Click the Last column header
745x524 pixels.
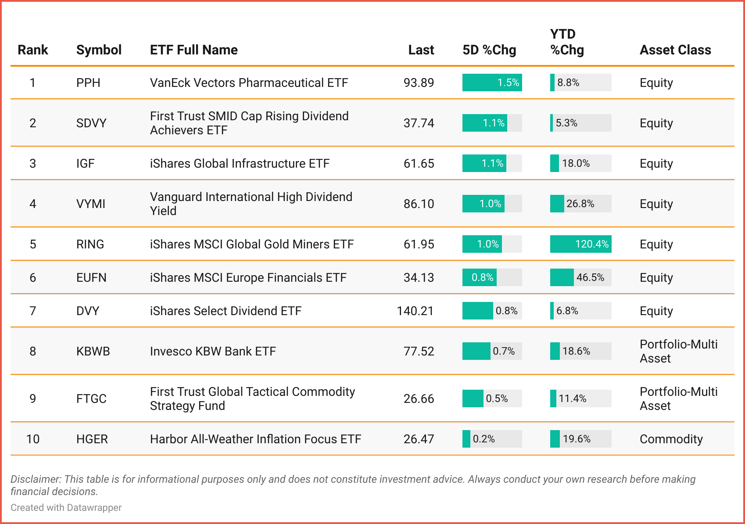tap(421, 50)
